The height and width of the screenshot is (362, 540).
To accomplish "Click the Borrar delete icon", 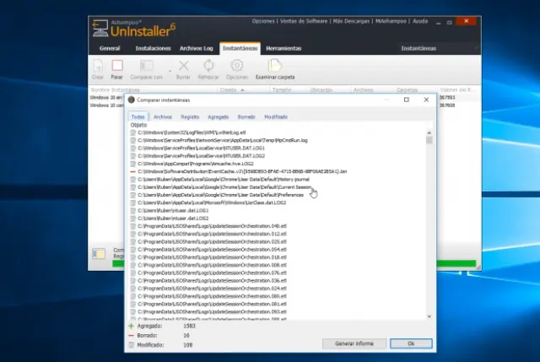I will tap(183, 66).
